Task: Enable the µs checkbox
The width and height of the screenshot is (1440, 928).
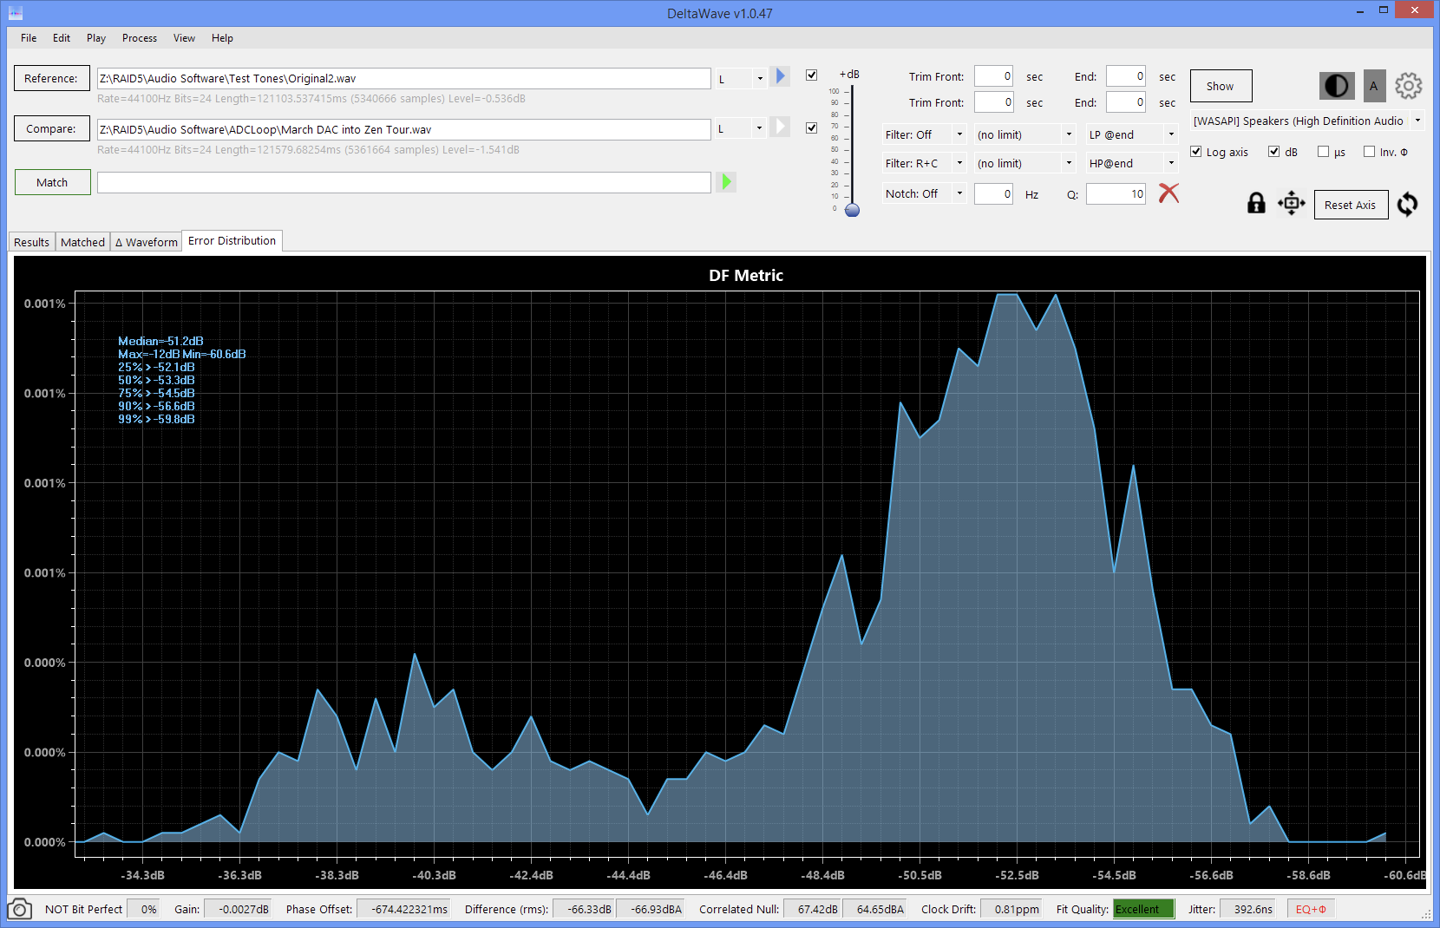Action: [x=1323, y=151]
